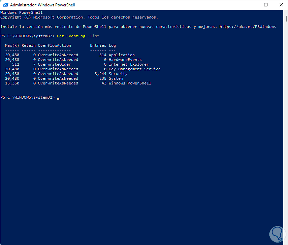
Task: Click the Security log name
Action: 118,74
